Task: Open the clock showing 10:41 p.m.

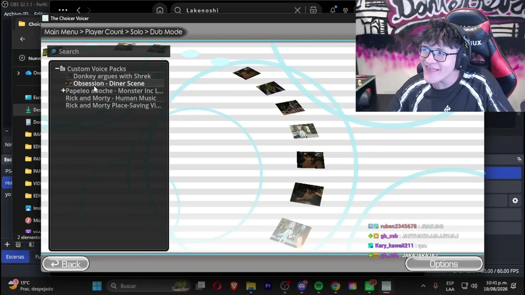Action: tap(495, 286)
